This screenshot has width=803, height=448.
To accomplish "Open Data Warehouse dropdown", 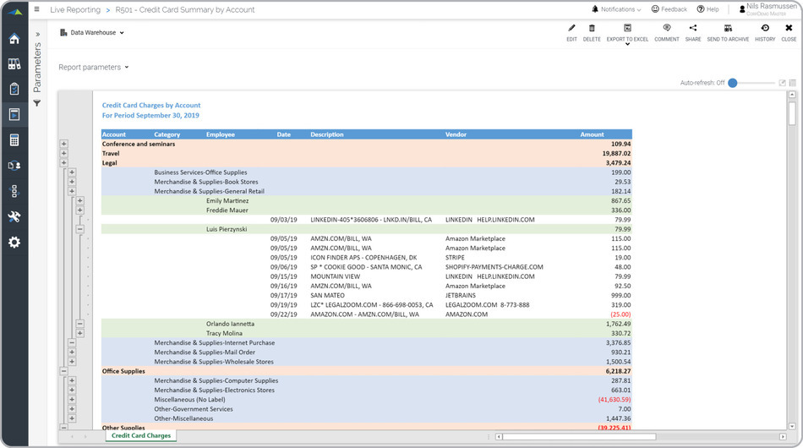I will (93, 33).
